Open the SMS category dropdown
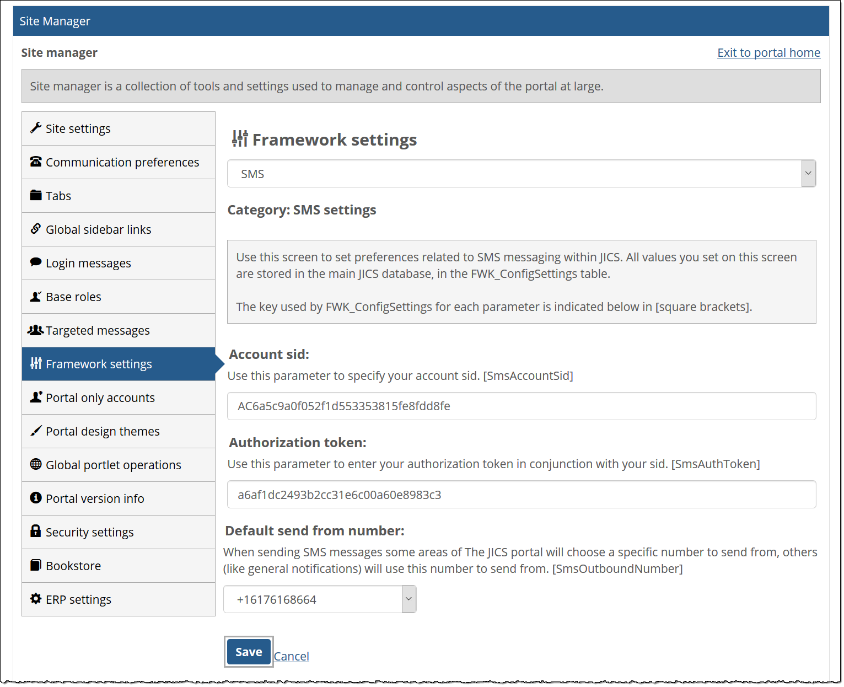844x687 pixels. (x=522, y=174)
